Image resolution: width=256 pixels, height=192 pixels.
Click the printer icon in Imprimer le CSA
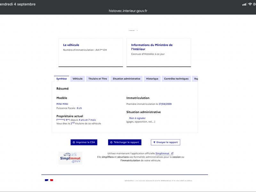coord(74,142)
